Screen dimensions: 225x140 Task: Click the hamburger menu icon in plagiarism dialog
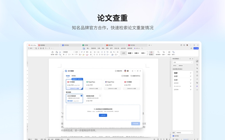(132, 71)
